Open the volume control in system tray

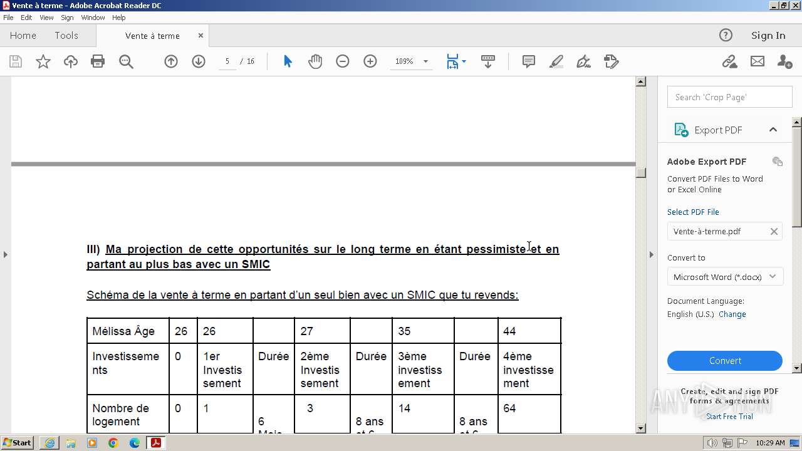pyautogui.click(x=712, y=443)
